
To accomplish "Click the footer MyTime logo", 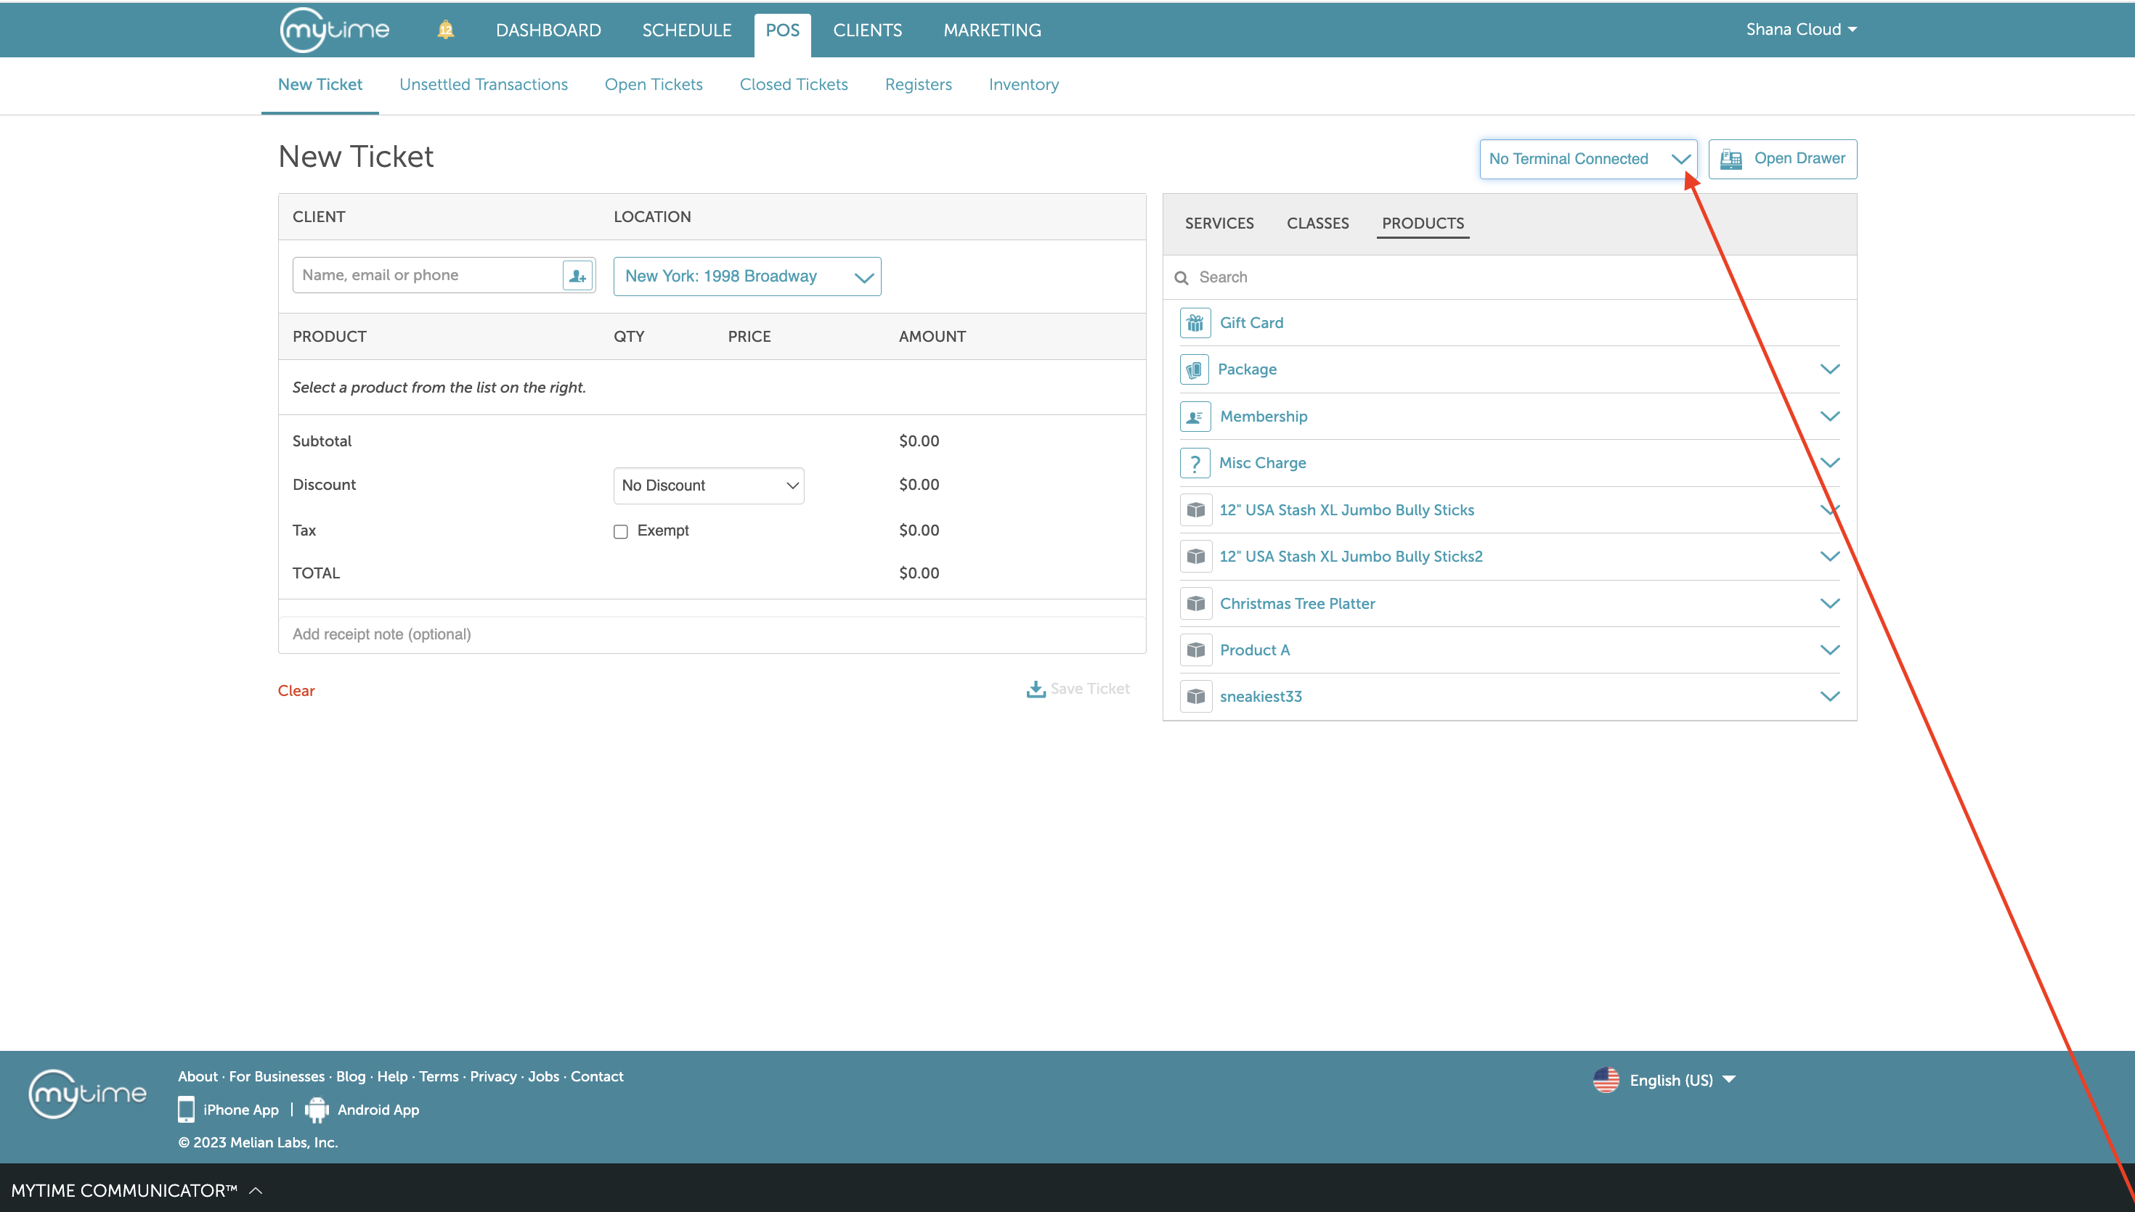I will click(87, 1094).
